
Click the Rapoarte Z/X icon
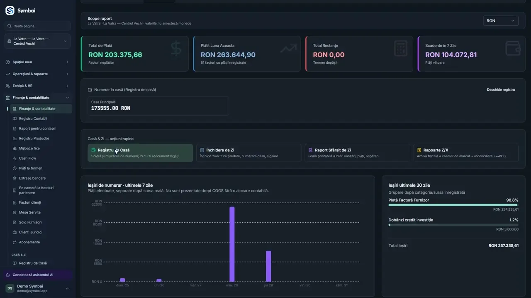click(x=419, y=150)
